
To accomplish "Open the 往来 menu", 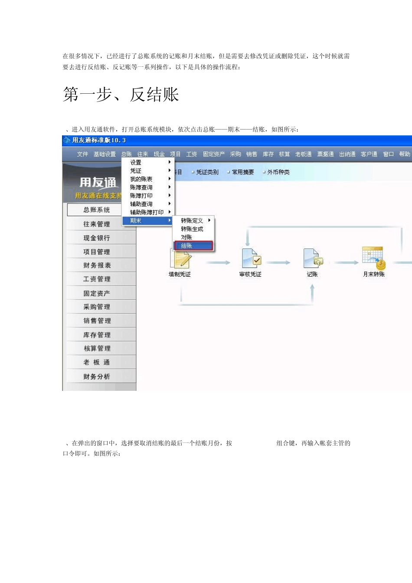I will 143,154.
